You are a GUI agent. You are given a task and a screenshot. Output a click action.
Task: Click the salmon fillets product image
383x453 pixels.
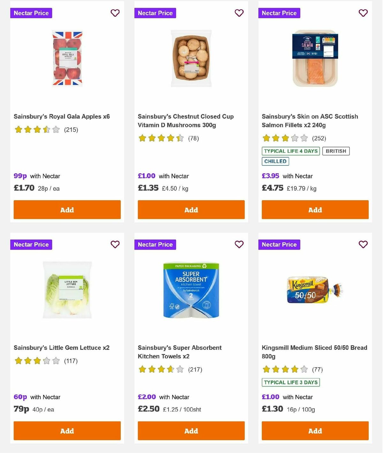click(x=315, y=59)
